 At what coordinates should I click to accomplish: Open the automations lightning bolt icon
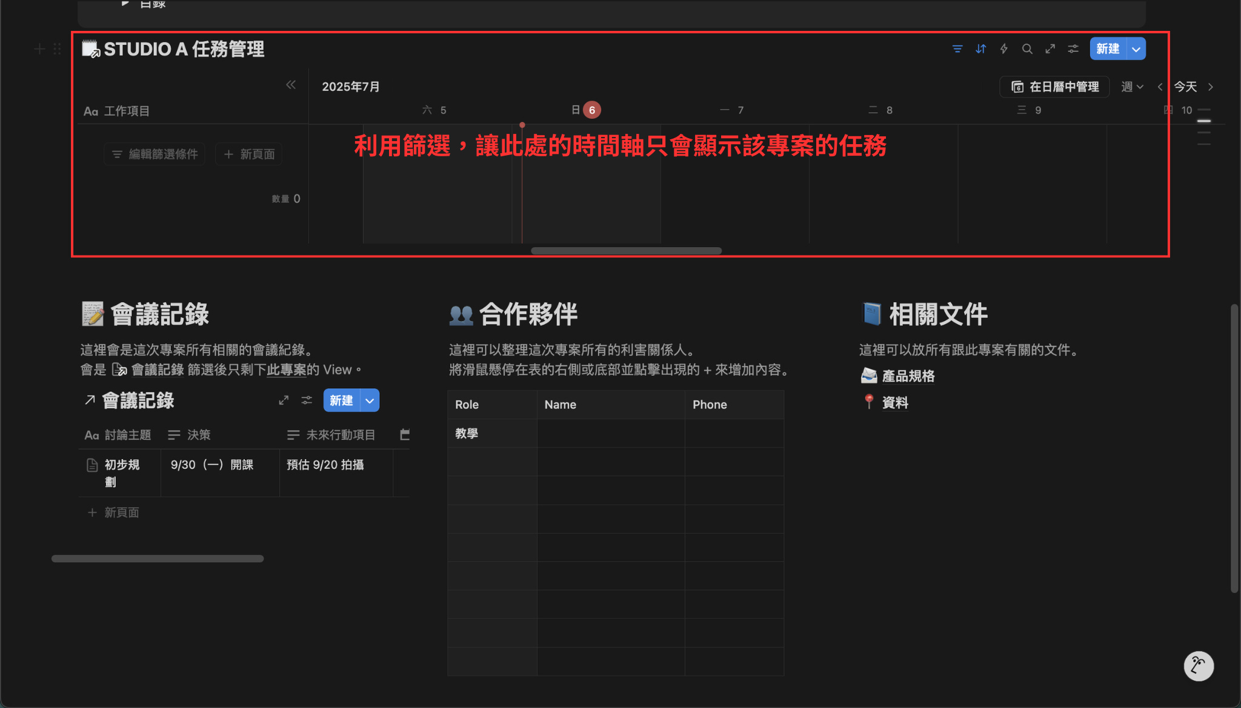tap(1003, 49)
